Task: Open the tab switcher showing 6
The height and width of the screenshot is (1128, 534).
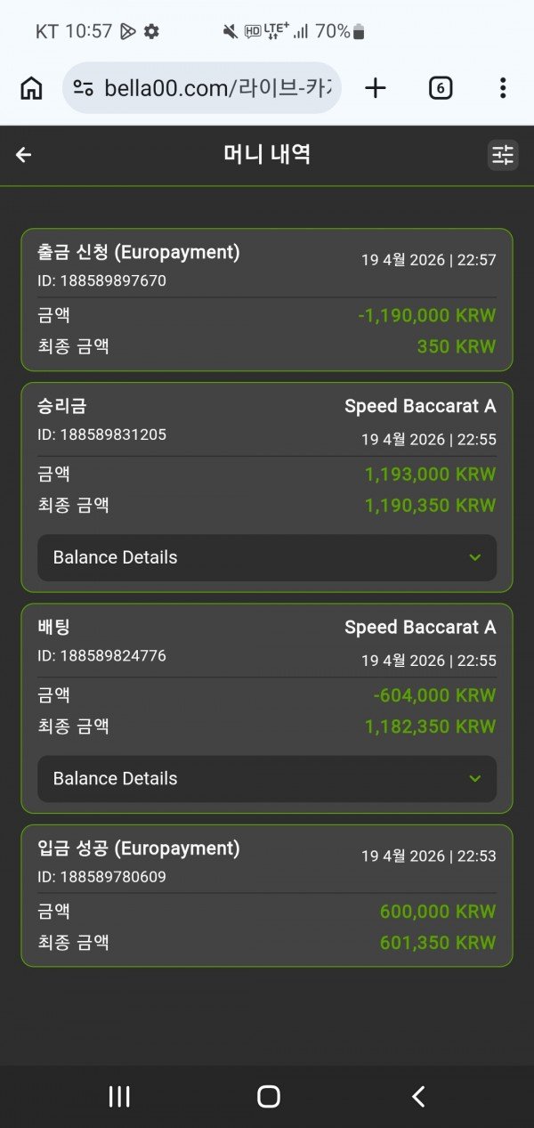Action: pos(440,88)
